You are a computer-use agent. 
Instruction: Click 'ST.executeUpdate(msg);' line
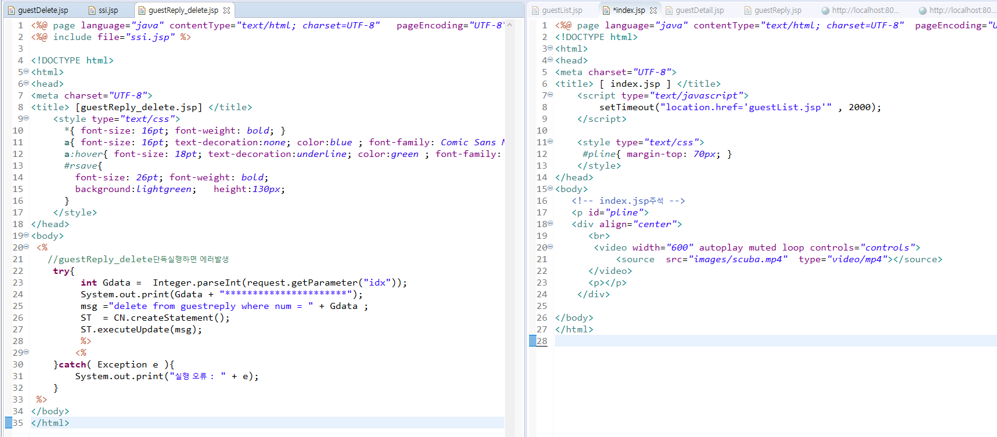141,329
